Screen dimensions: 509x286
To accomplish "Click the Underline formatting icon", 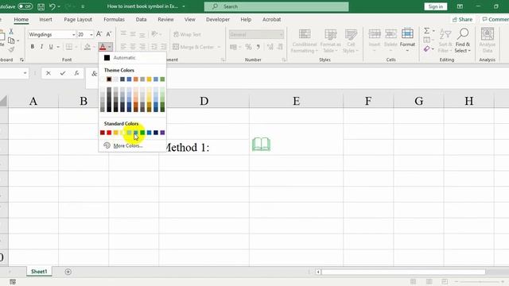I will [51, 47].
